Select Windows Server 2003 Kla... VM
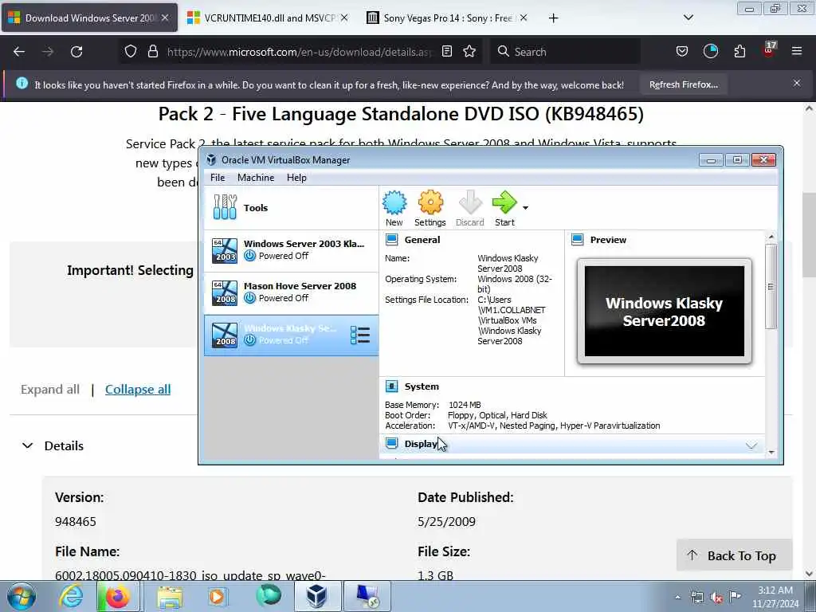The image size is (816, 612). (292, 250)
